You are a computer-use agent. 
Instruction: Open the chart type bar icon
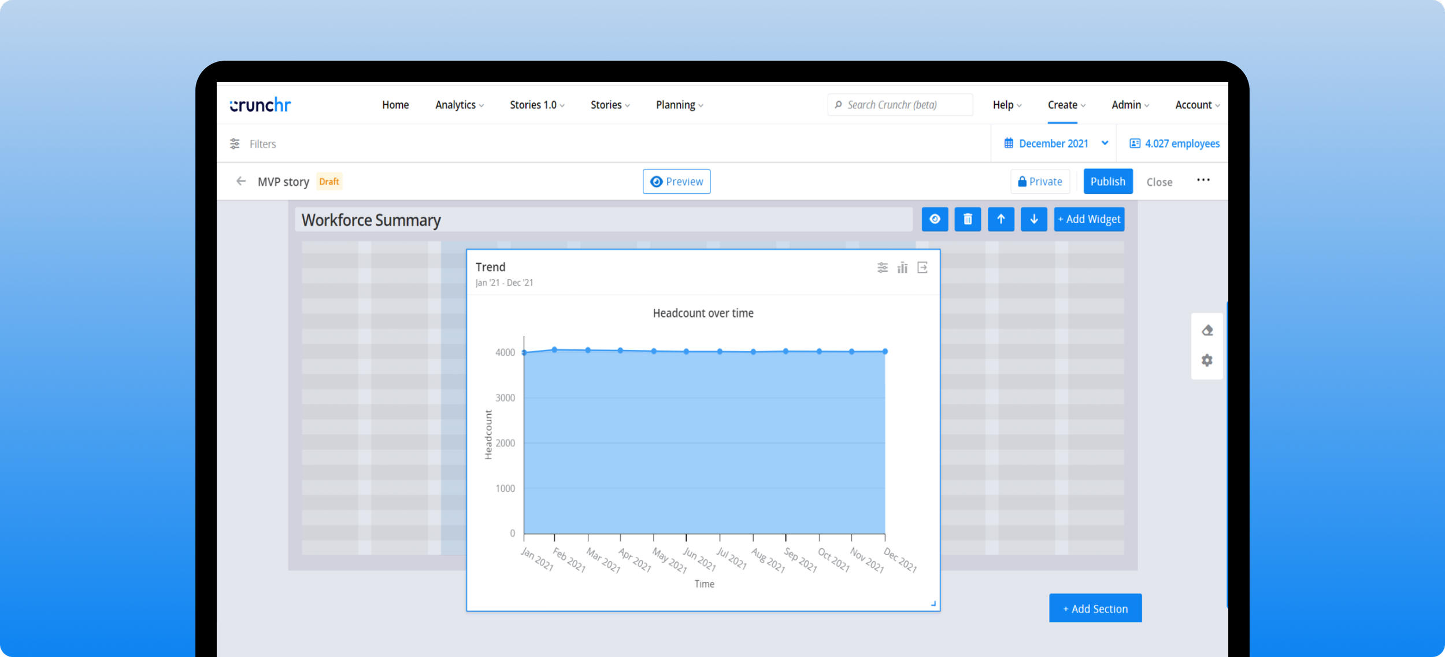tap(902, 267)
